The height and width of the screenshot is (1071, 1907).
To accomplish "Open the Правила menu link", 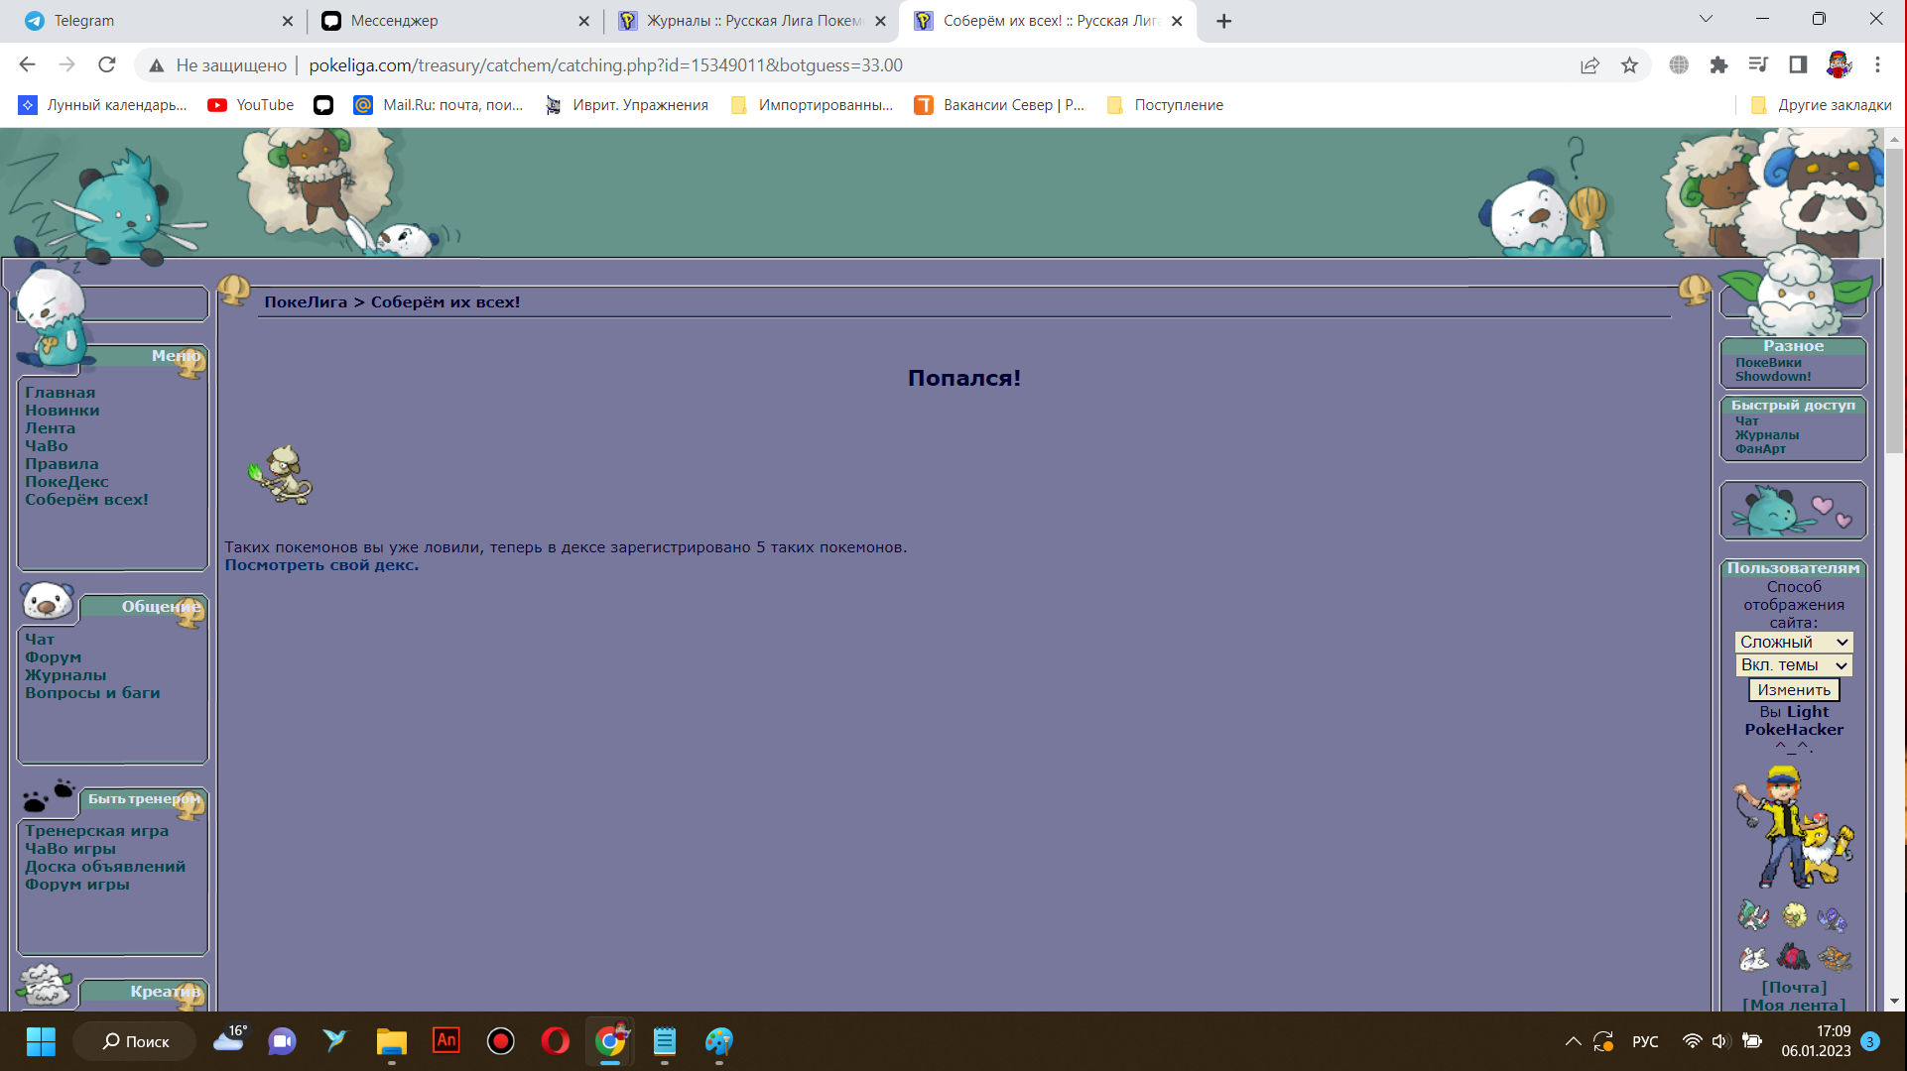I will 62,464.
